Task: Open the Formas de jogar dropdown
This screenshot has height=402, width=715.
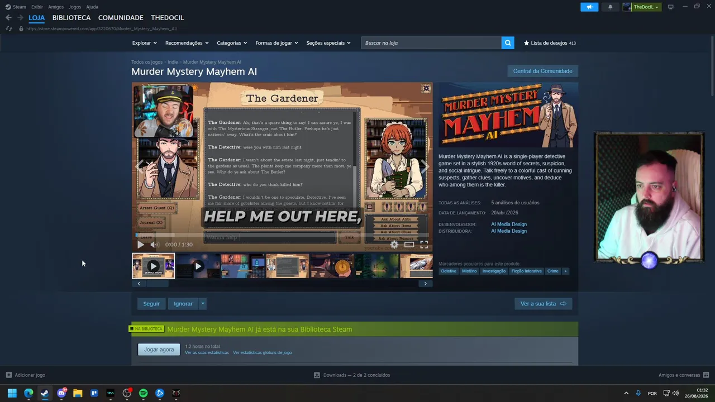Action: (277, 43)
